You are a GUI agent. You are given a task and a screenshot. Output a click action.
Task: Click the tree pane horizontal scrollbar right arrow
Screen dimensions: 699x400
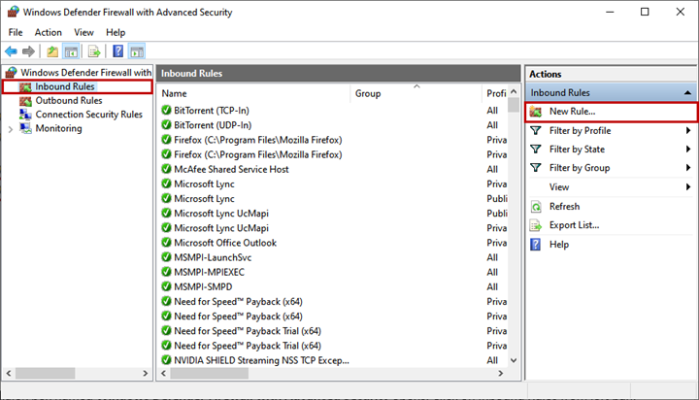point(146,373)
